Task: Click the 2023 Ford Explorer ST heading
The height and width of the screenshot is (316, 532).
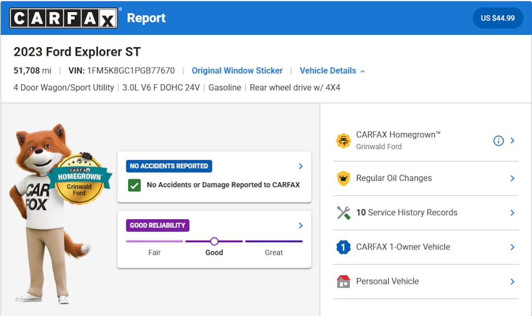Action: (77, 52)
